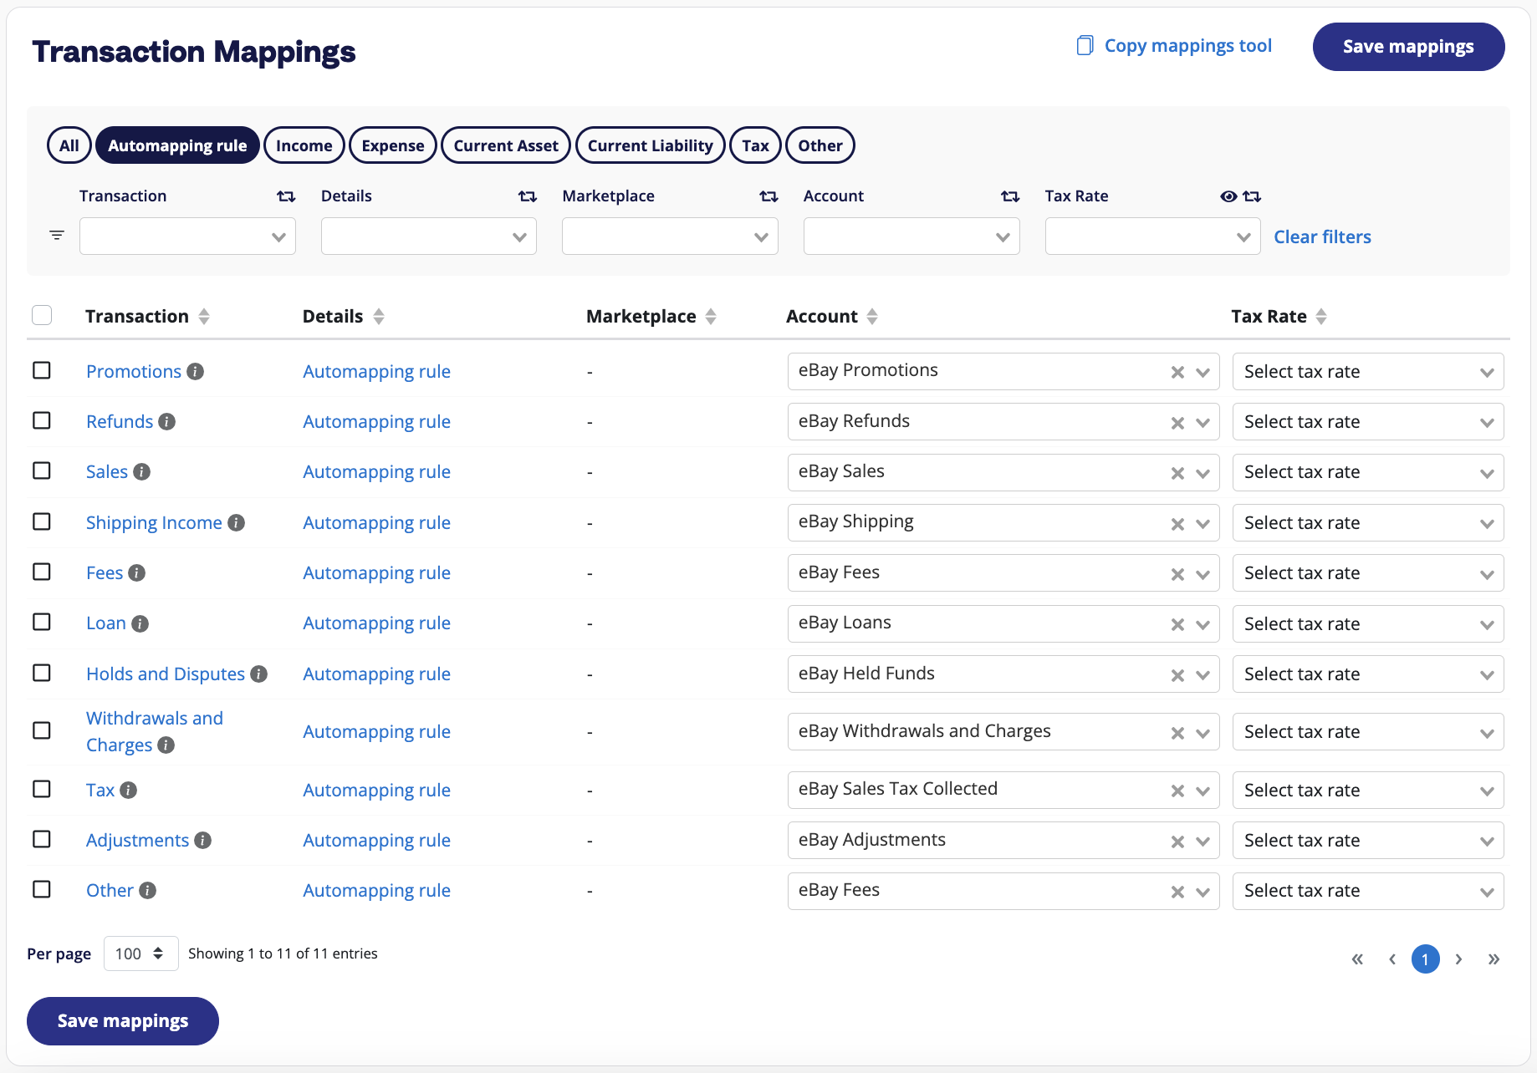The width and height of the screenshot is (1537, 1073).
Task: Click the info icon next to Tax transaction
Action: [x=128, y=790]
